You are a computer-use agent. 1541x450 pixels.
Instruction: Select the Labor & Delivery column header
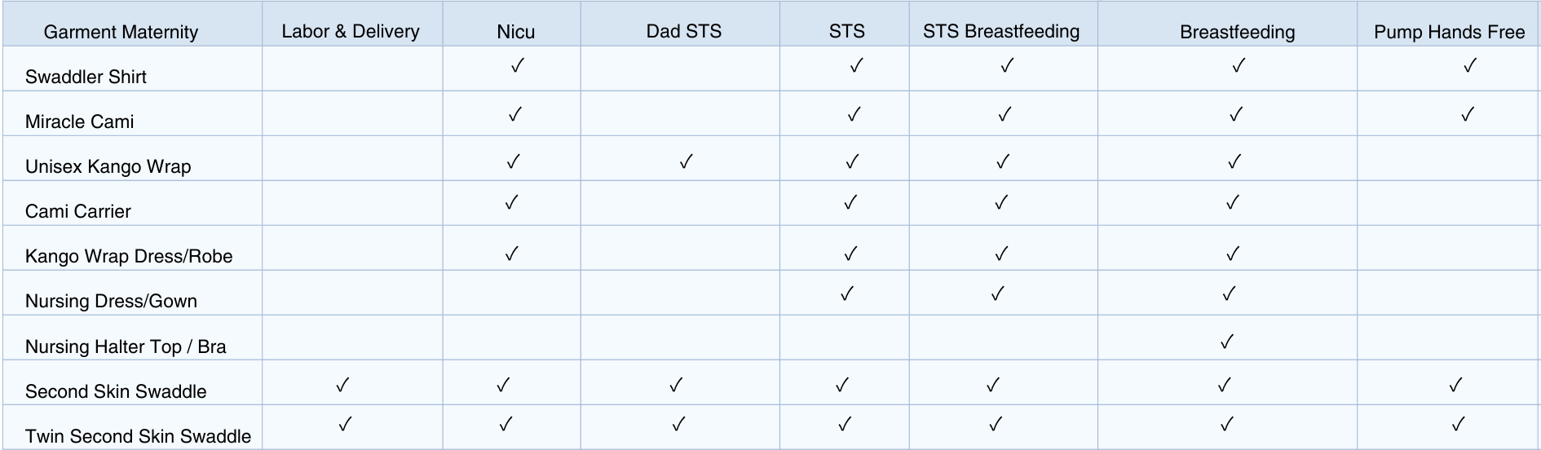[351, 31]
